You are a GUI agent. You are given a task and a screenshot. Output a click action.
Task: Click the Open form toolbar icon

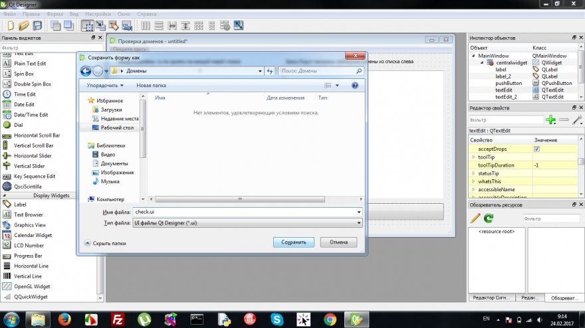coord(24,25)
